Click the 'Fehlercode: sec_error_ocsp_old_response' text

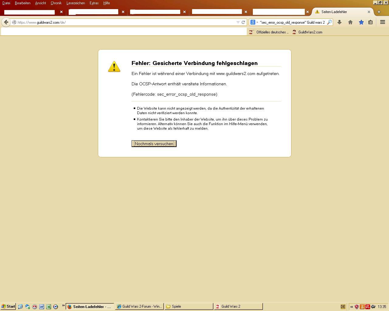tap(174, 94)
